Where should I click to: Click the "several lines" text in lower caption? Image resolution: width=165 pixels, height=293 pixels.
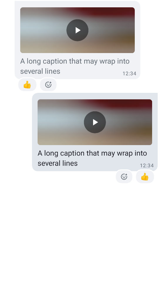[x=58, y=163]
